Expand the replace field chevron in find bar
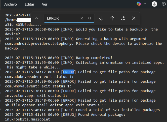The width and height of the screenshot is (167, 122). [37, 18]
